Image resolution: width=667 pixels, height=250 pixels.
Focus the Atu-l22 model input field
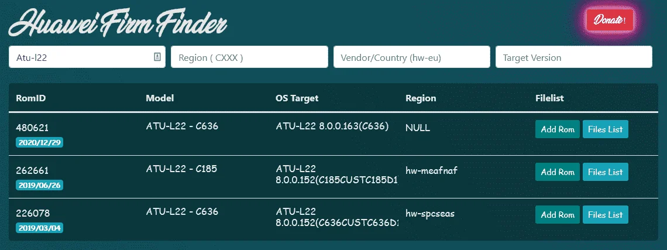click(87, 57)
